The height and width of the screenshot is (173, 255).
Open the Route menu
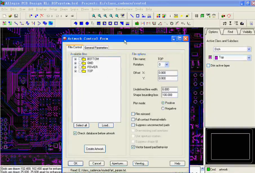95,9
